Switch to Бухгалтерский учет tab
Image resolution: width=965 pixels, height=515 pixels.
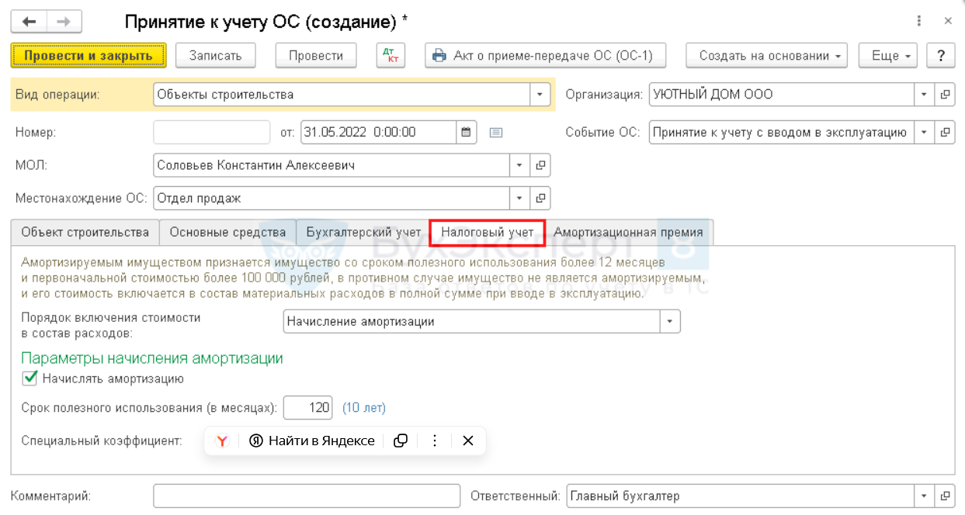363,232
